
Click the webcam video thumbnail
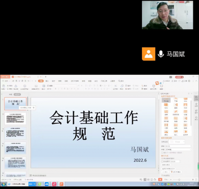(168, 15)
